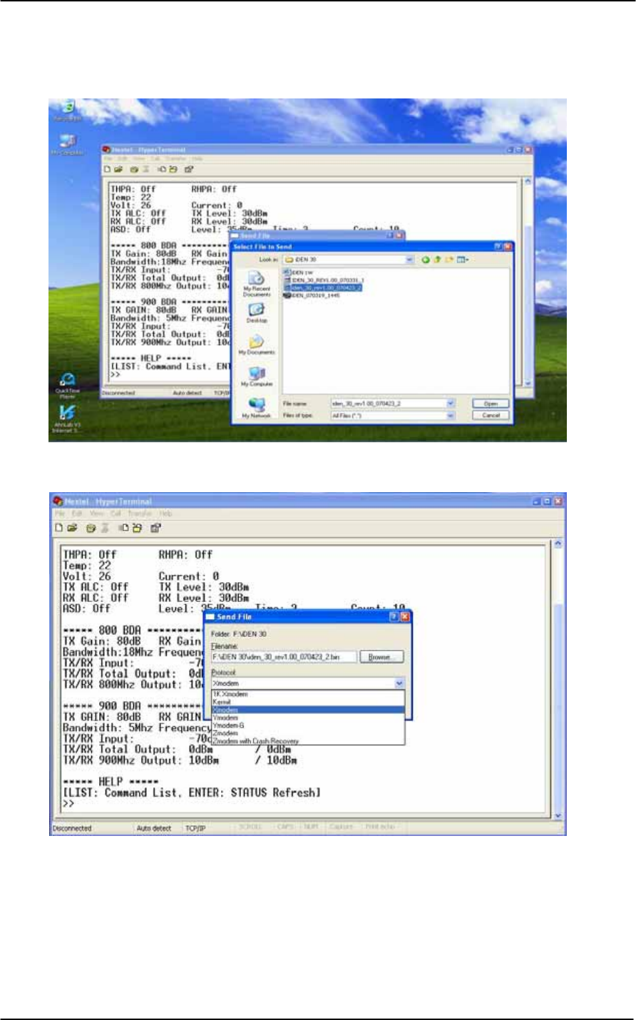Go to My Documents in the places bar
This screenshot has height=1020, width=636.
point(257,345)
